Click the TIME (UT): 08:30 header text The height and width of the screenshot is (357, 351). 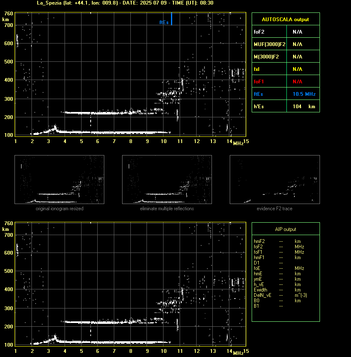(193, 3)
